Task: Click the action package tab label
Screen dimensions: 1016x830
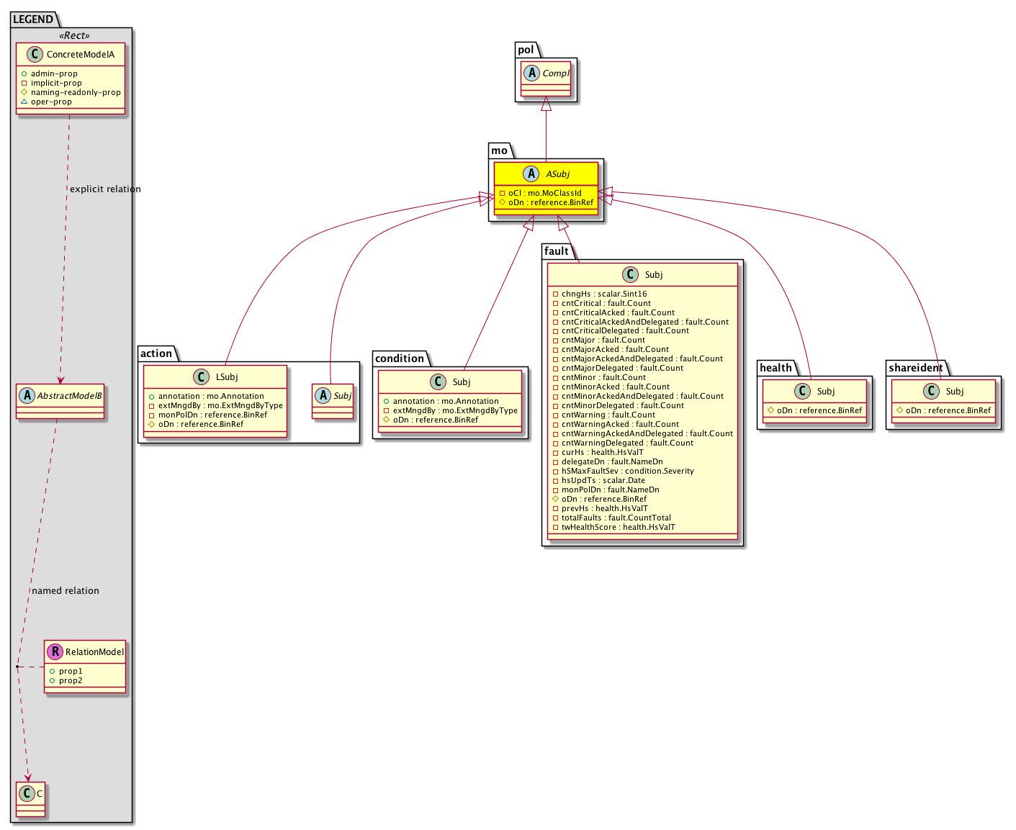Action: click(x=156, y=353)
